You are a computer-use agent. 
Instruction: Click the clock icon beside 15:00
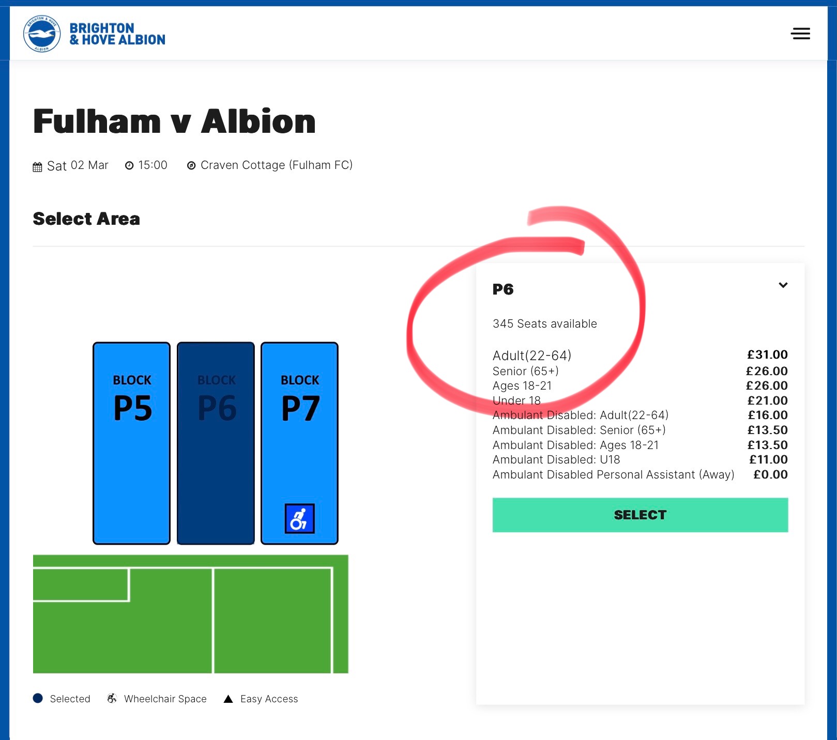pos(129,165)
